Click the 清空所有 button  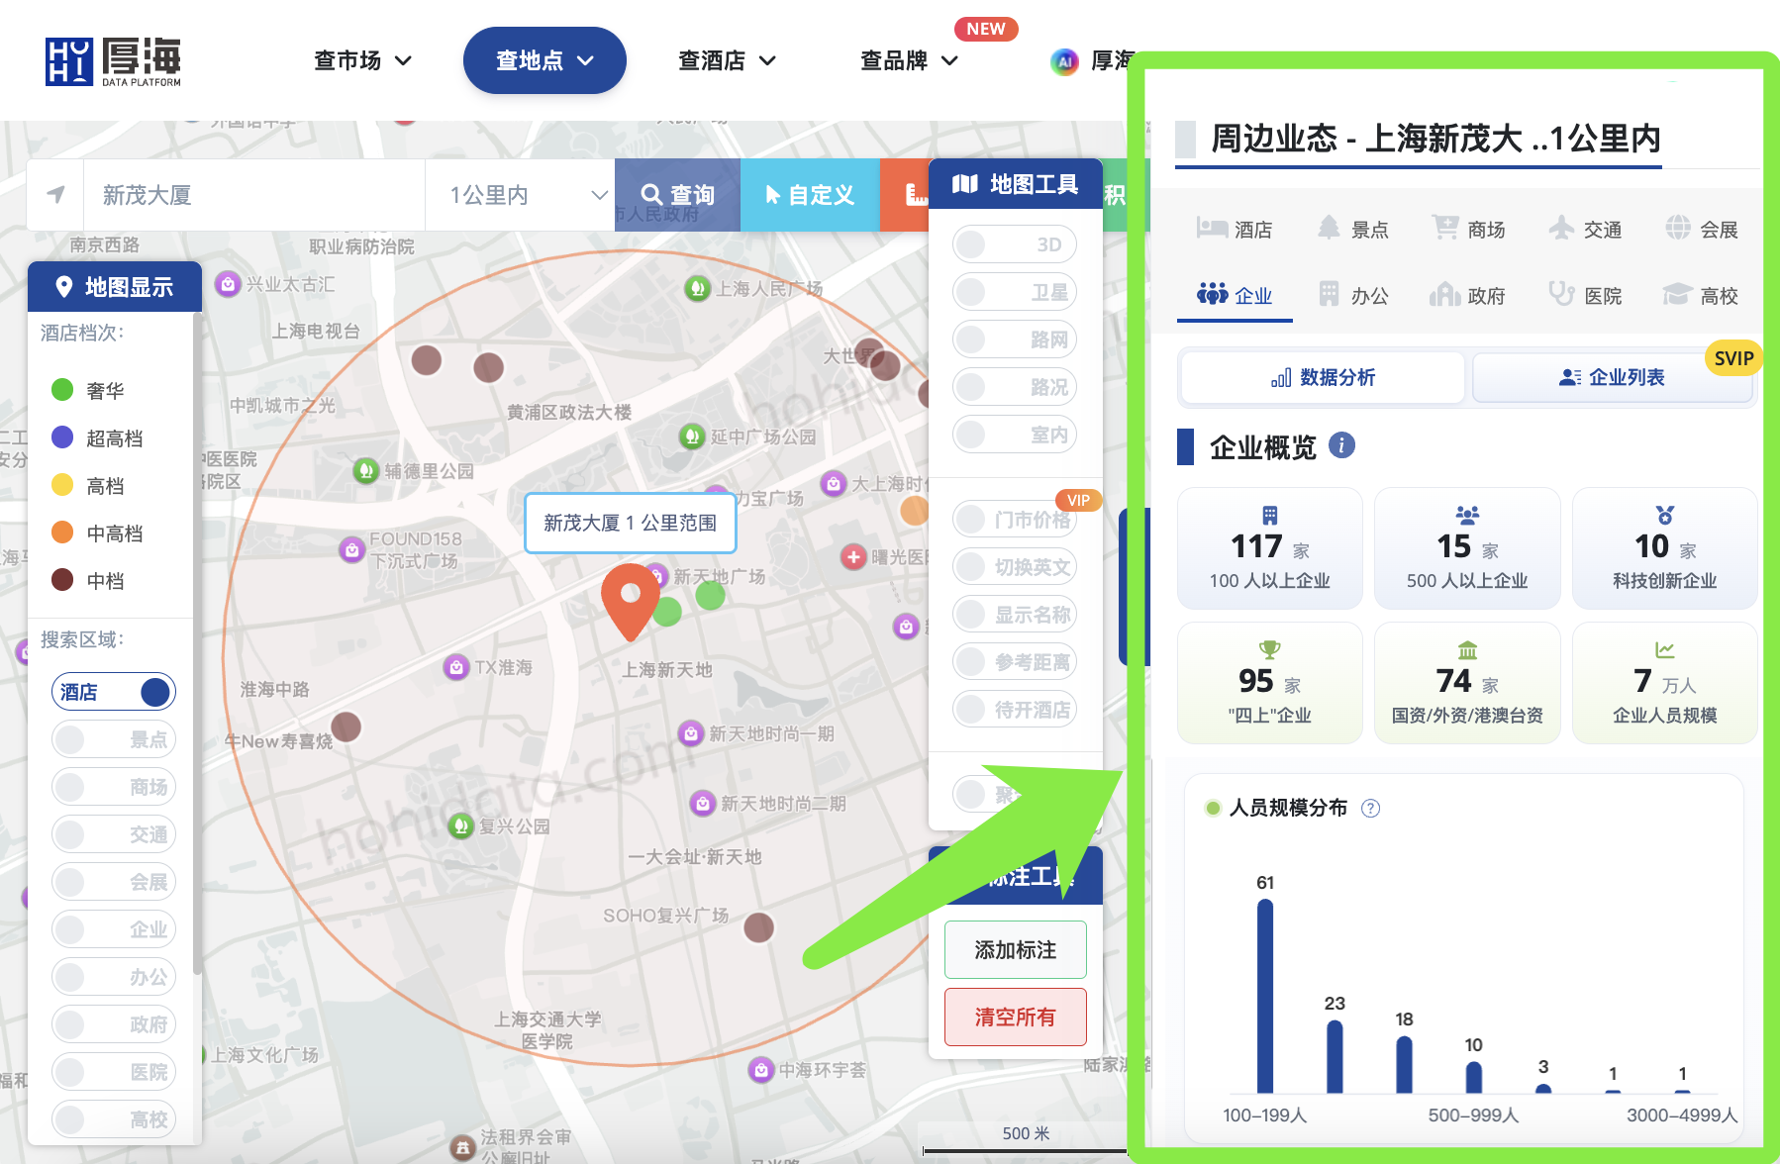[1015, 1018]
